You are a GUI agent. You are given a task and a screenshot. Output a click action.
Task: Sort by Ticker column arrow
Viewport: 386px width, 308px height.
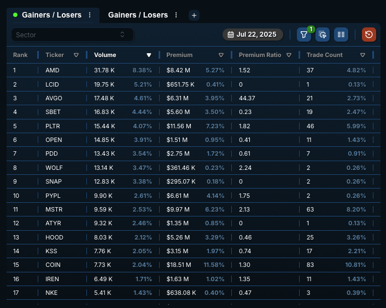[x=77, y=55]
